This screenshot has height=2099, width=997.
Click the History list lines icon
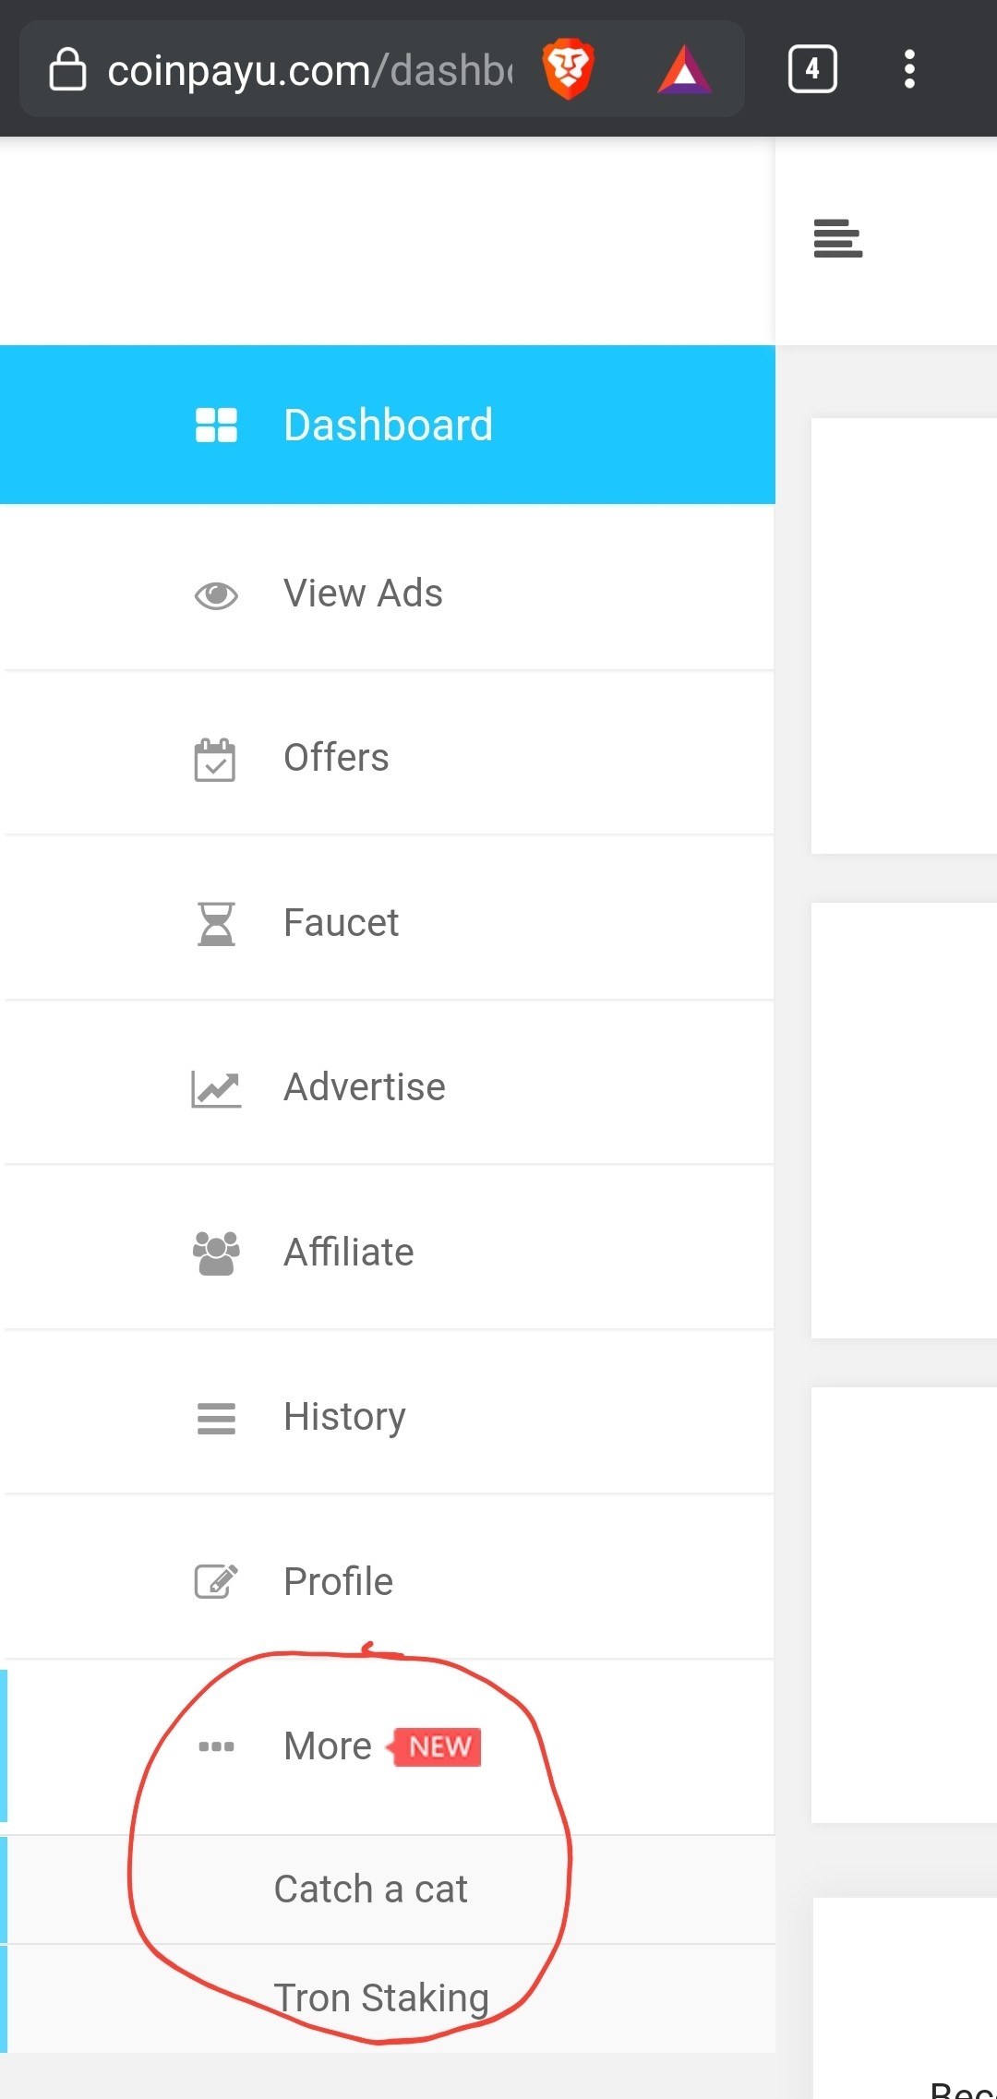click(x=216, y=1419)
